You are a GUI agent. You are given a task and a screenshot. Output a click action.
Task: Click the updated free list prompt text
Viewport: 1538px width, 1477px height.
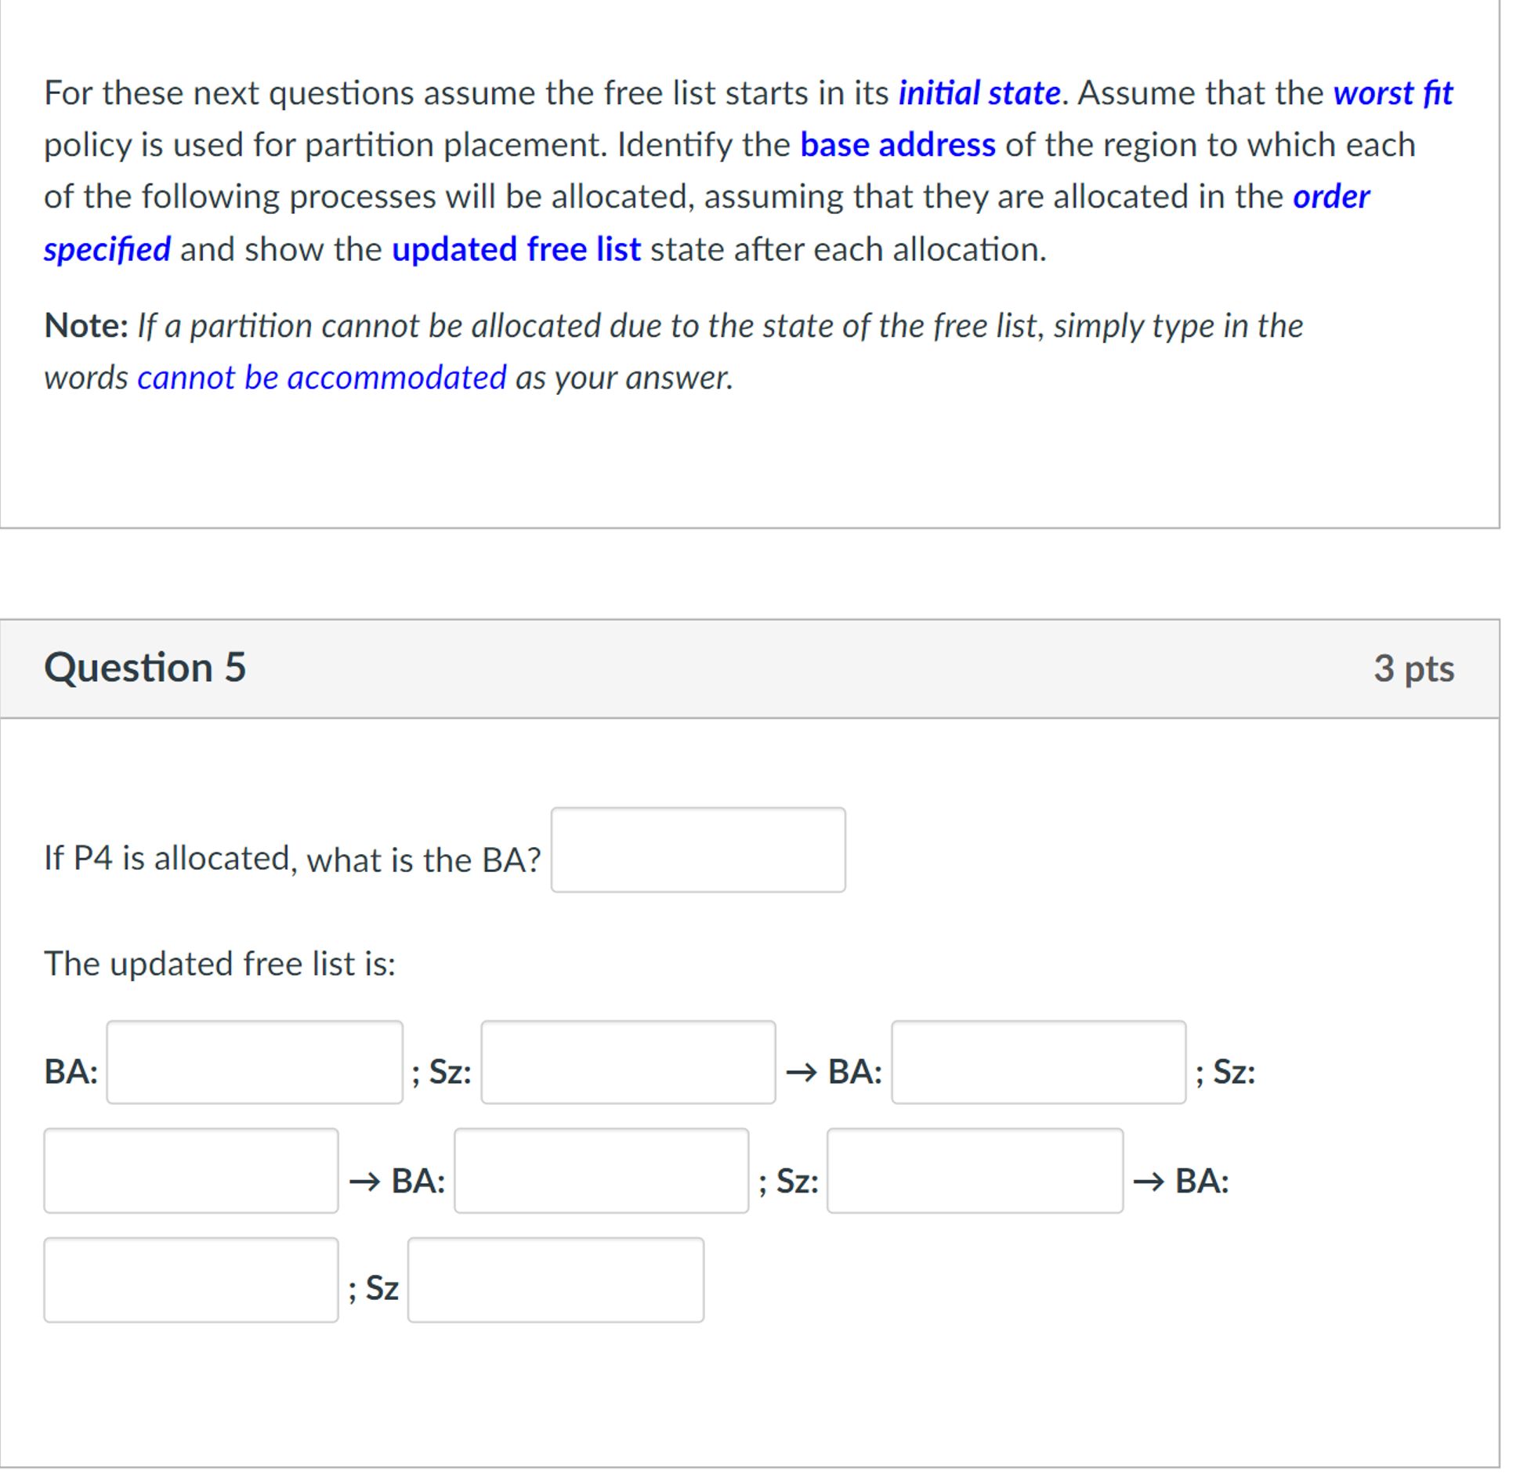[220, 964]
